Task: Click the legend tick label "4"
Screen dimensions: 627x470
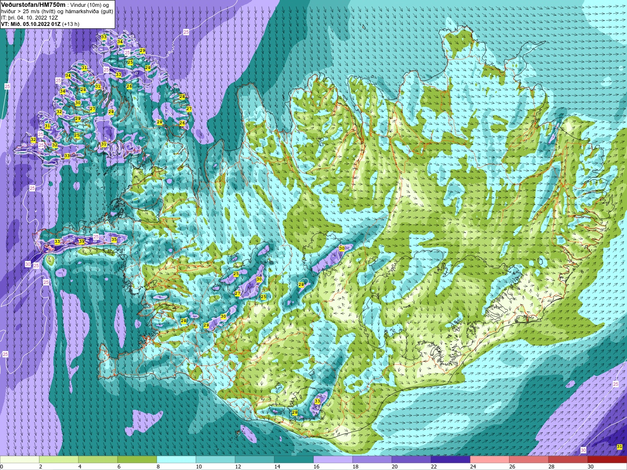Action: [79, 467]
